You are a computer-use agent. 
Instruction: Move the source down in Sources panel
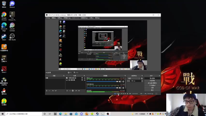tap(79, 91)
